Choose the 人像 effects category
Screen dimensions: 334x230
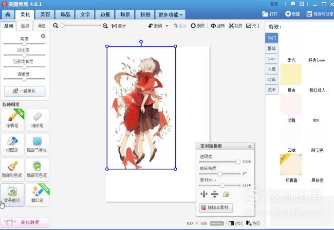tap(272, 69)
